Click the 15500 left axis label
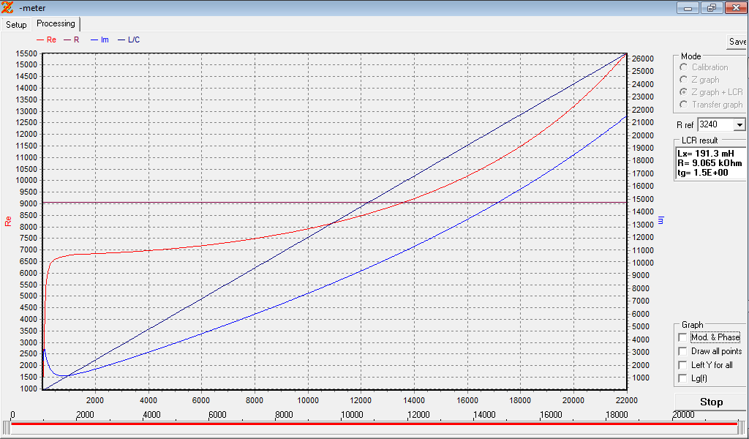 click(26, 53)
